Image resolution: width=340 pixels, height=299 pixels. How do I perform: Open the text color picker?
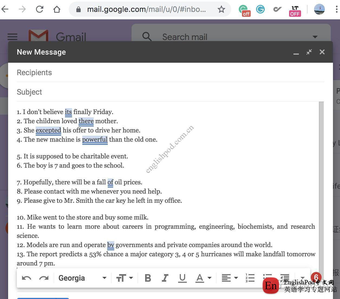pos(203,278)
